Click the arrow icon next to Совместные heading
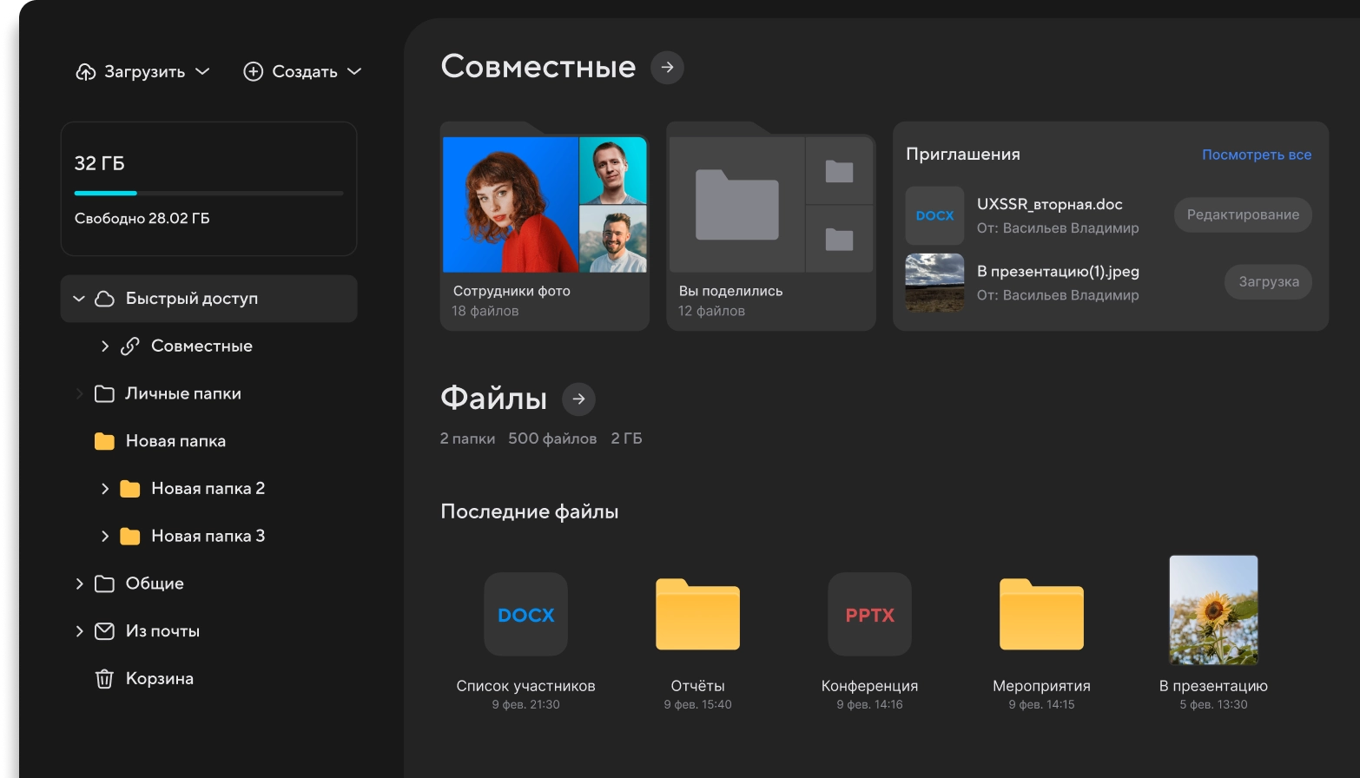1360x778 pixels. click(667, 68)
